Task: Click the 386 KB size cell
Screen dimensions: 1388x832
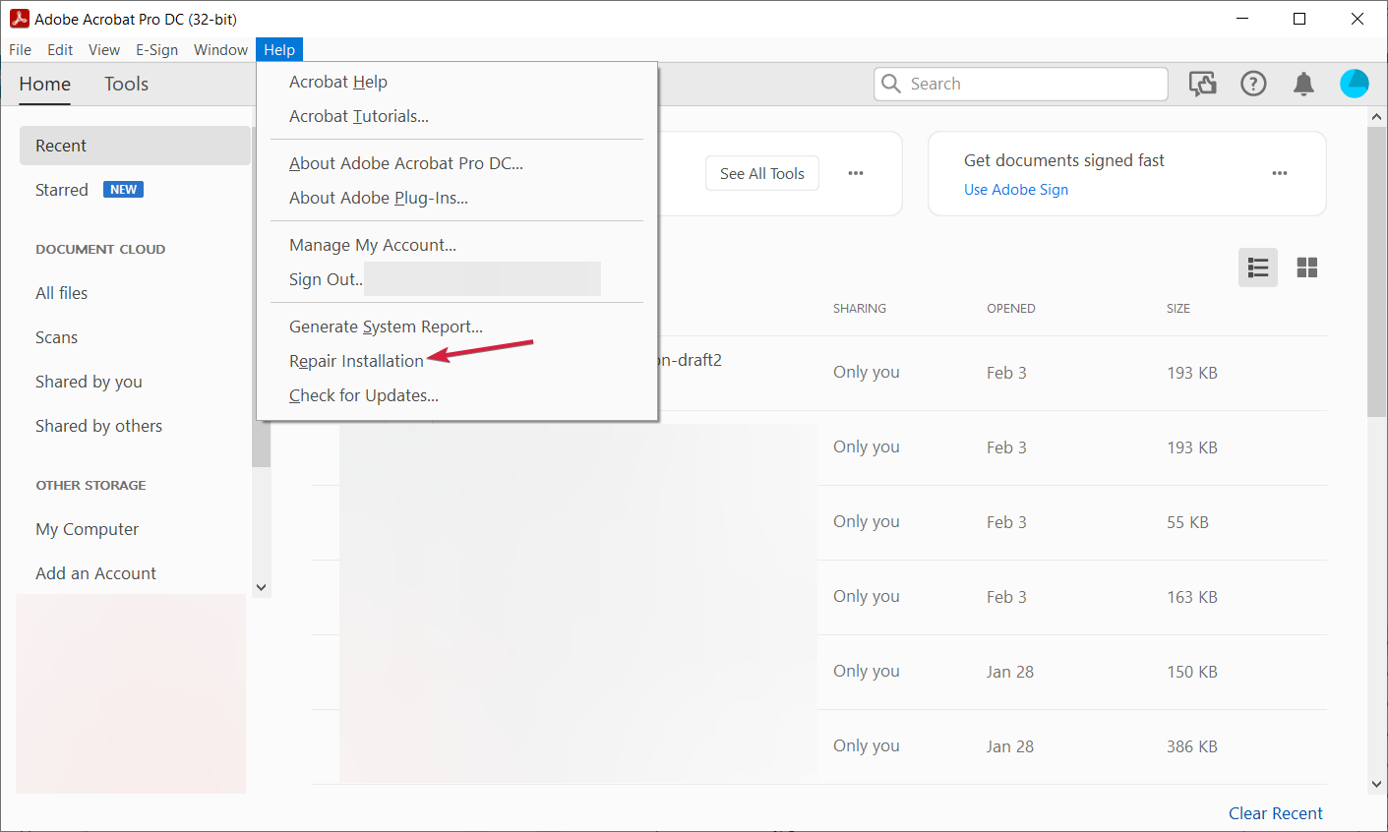Action: pos(1192,746)
